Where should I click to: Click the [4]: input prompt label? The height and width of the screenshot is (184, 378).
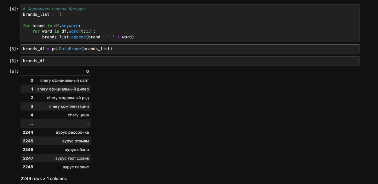pos(14,9)
